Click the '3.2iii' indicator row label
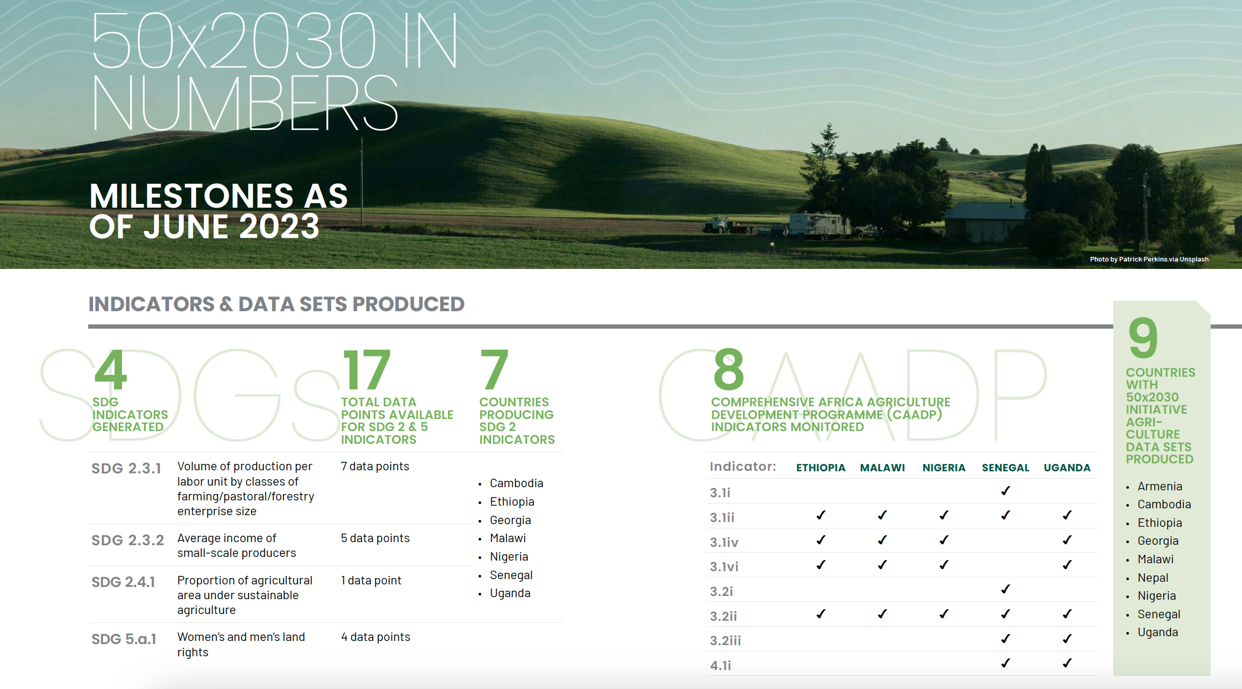The width and height of the screenshot is (1242, 689). [x=726, y=640]
